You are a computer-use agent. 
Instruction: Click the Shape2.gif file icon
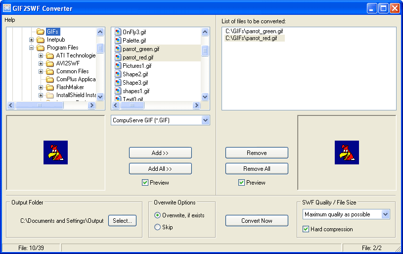118,74
